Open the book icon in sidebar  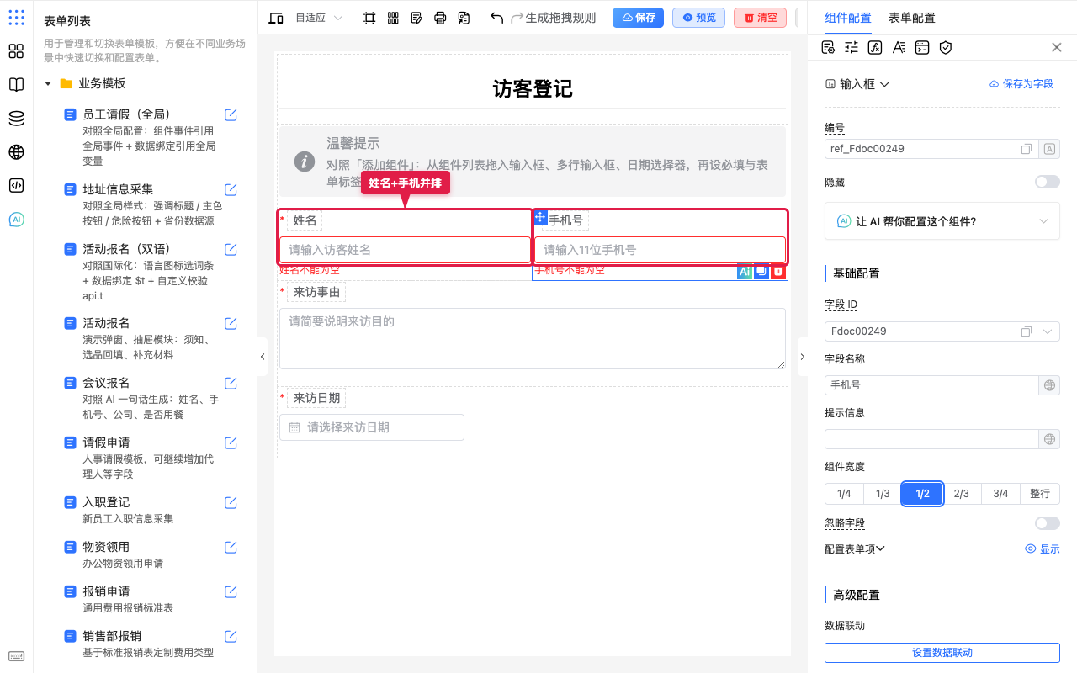point(16,85)
